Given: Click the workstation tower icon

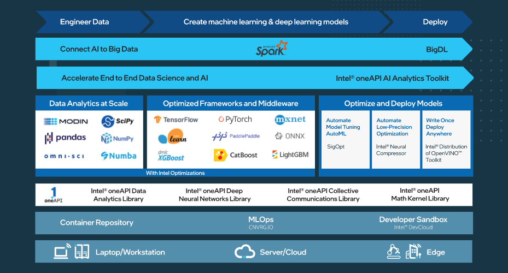Looking at the screenshot, I should 82,252.
